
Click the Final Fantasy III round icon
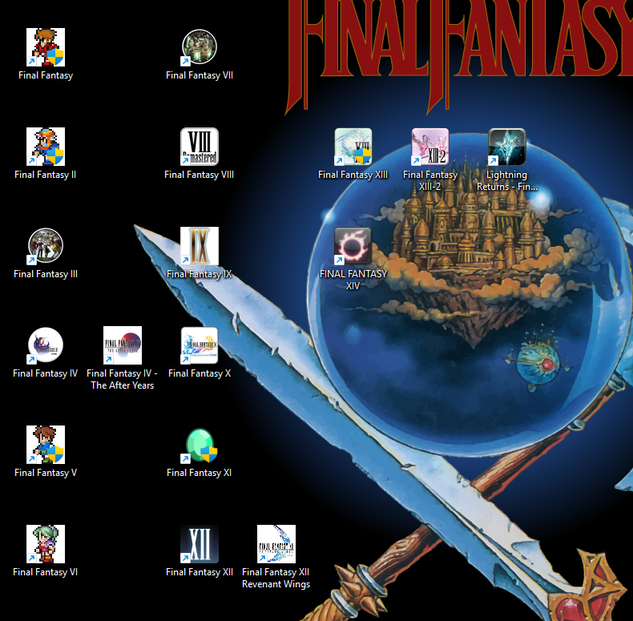pyautogui.click(x=46, y=246)
